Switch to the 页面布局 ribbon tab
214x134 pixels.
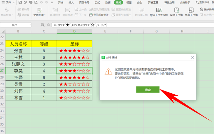(x=84, y=2)
